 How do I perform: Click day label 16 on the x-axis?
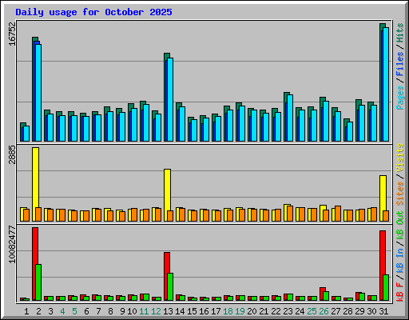(x=204, y=311)
